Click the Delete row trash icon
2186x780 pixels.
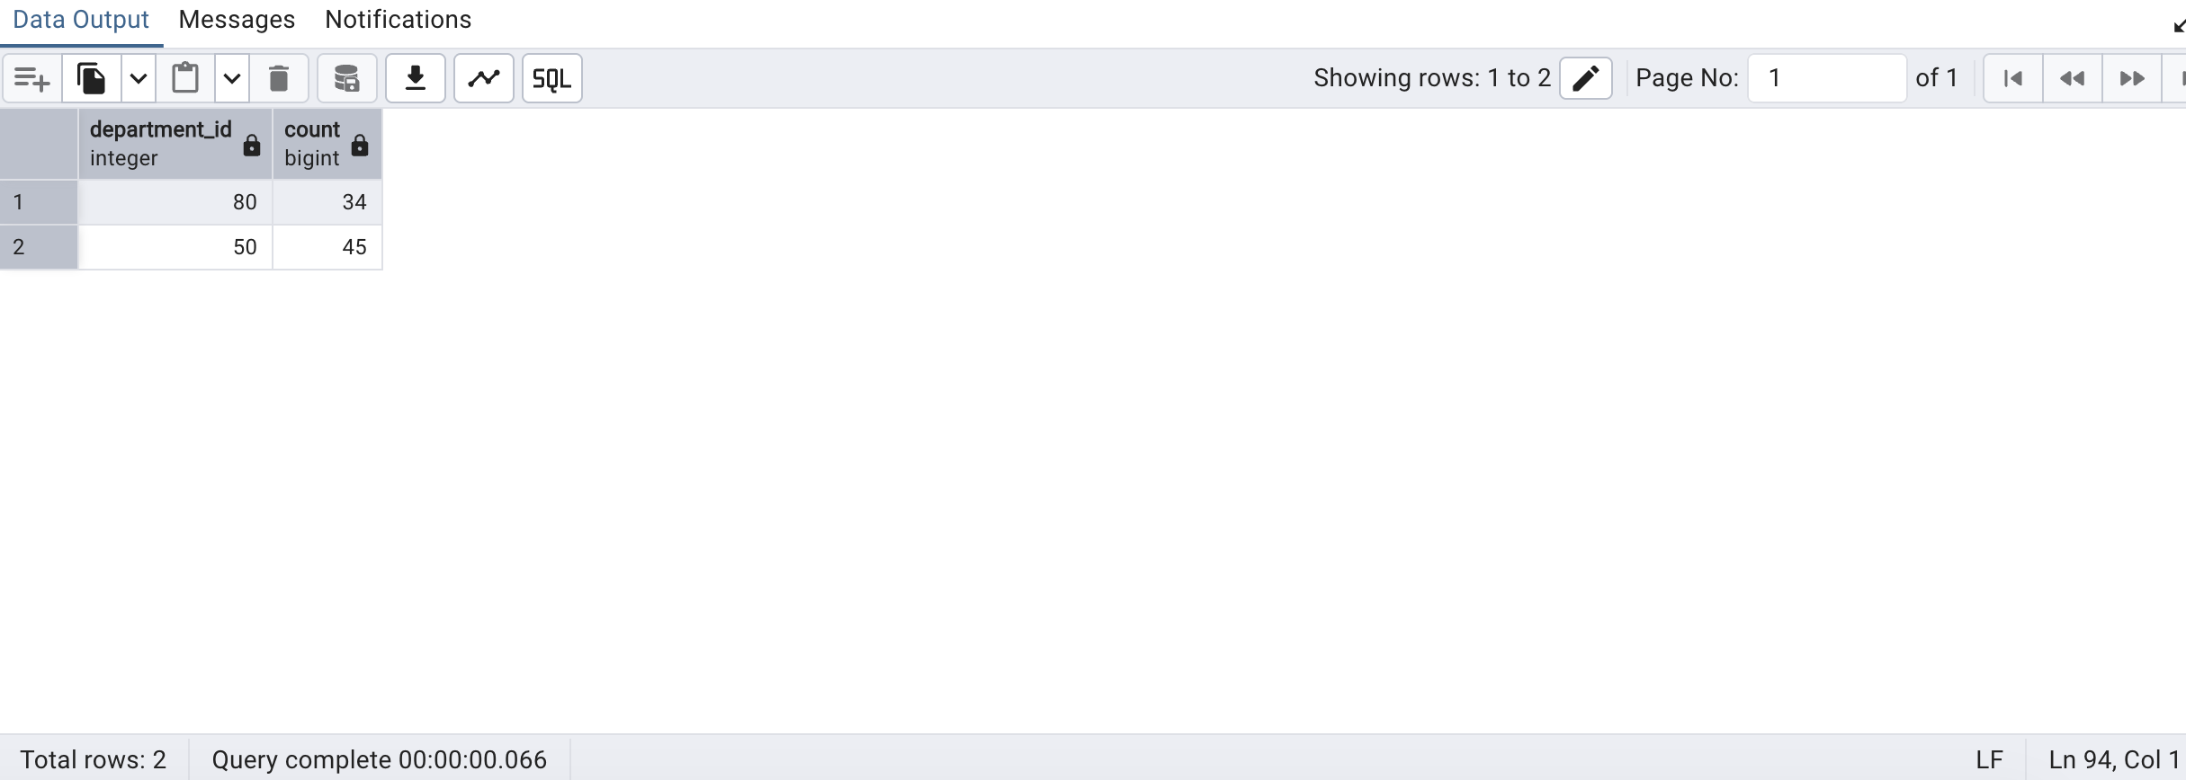(x=279, y=79)
